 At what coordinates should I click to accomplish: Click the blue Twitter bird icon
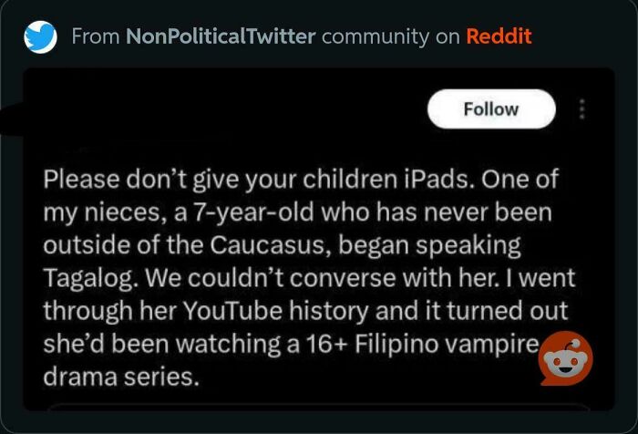pos(40,37)
